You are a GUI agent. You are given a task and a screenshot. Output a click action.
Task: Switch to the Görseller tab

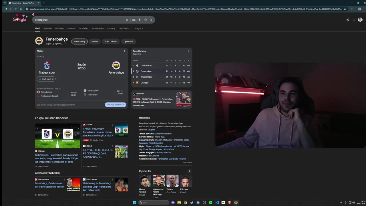59,29
